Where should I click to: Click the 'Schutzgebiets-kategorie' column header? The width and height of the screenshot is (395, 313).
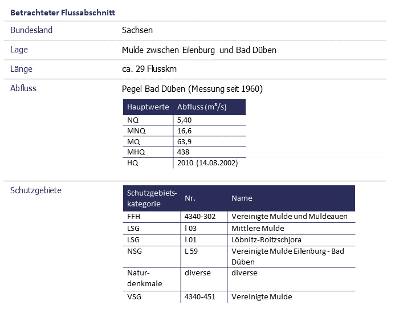coord(152,198)
